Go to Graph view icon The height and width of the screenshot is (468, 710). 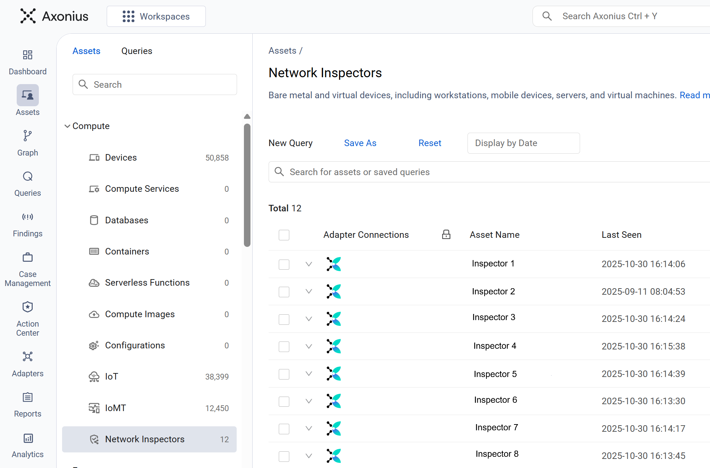[x=28, y=136]
